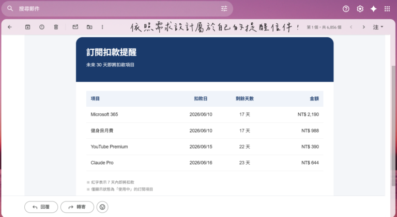The height and width of the screenshot is (217, 397).
Task: Click the 回覆 reply button
Action: [x=41, y=207]
